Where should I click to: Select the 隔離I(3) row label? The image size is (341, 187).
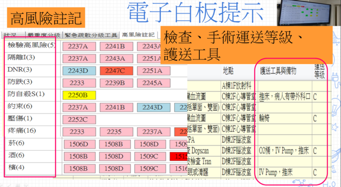pos(21,57)
